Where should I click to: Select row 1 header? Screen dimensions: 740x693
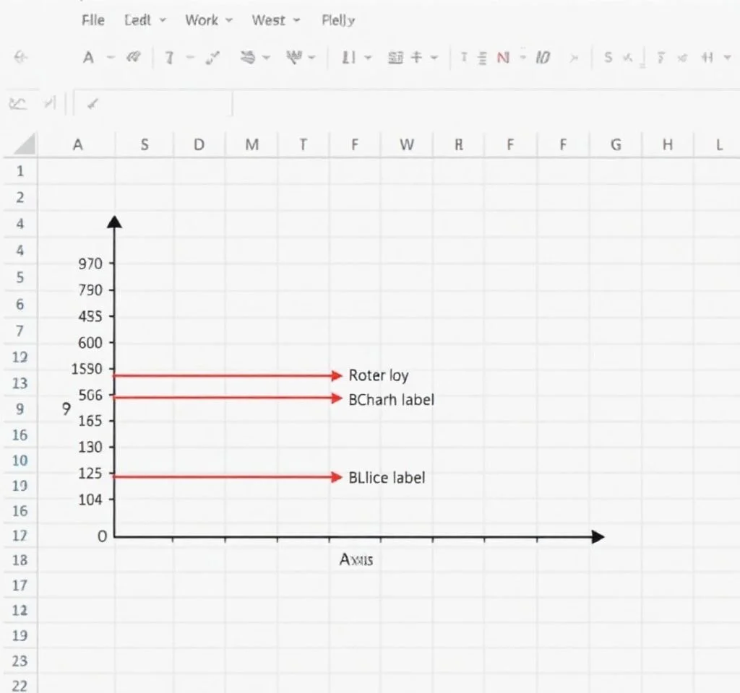tap(20, 171)
